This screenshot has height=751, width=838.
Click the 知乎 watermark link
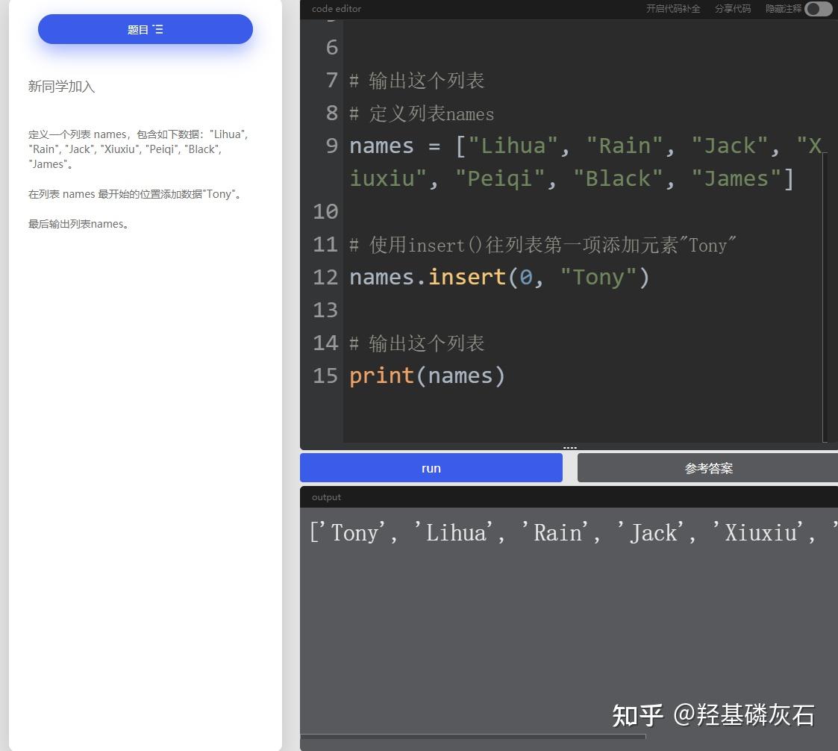[713, 715]
